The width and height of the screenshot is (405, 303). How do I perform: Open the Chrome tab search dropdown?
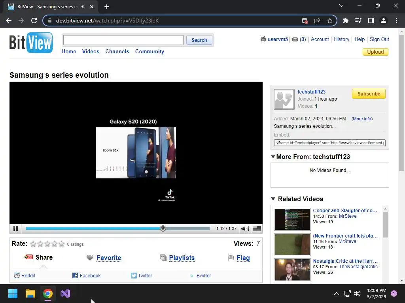(x=341, y=6)
